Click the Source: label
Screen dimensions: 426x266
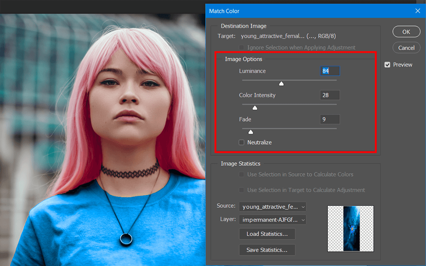click(x=226, y=206)
